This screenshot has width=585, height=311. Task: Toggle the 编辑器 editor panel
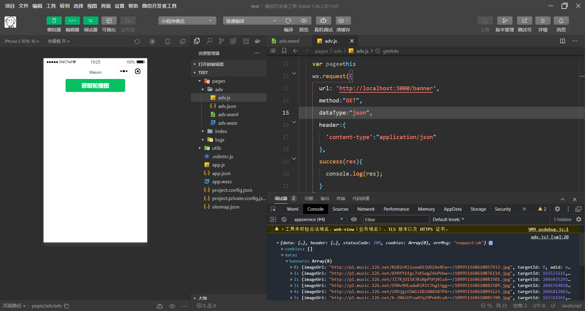(73, 21)
